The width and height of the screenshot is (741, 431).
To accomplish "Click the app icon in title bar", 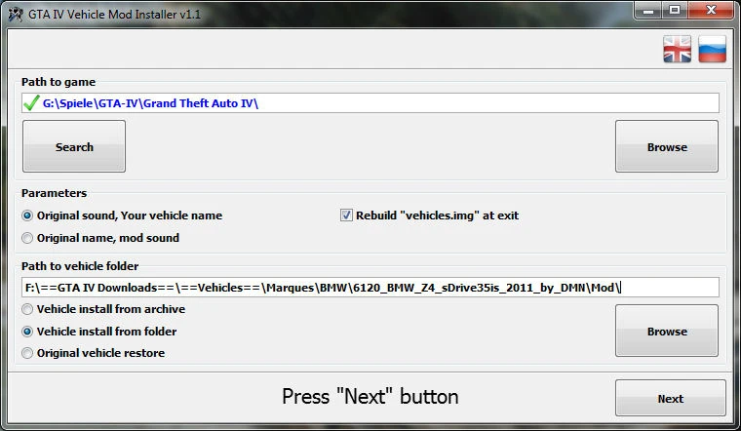I will point(16,15).
